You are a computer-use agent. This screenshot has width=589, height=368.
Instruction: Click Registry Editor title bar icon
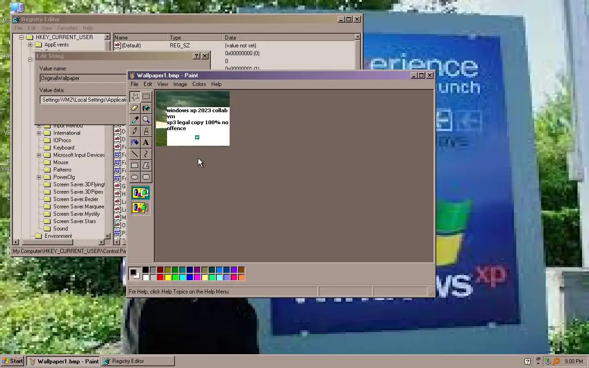[x=16, y=19]
